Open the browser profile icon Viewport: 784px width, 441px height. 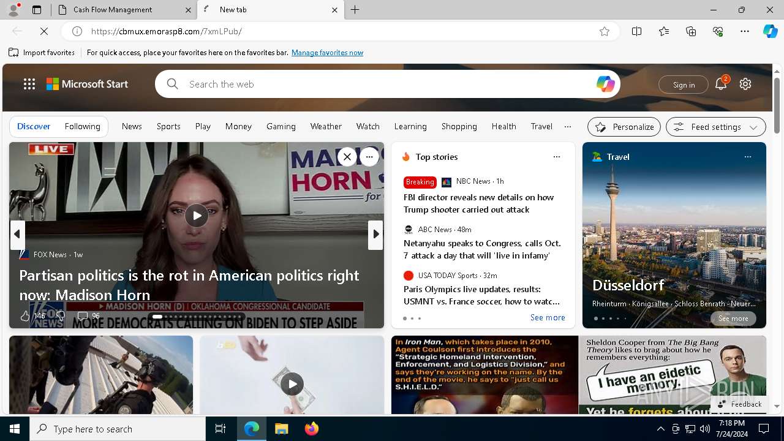pyautogui.click(x=13, y=10)
